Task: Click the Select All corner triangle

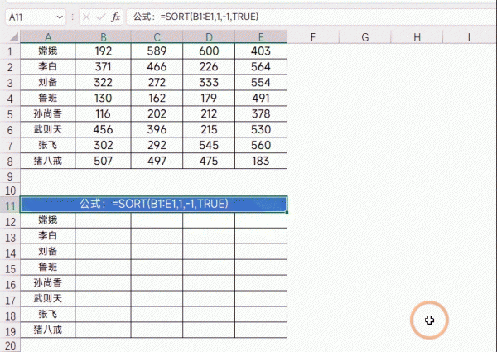Action: pyautogui.click(x=10, y=36)
